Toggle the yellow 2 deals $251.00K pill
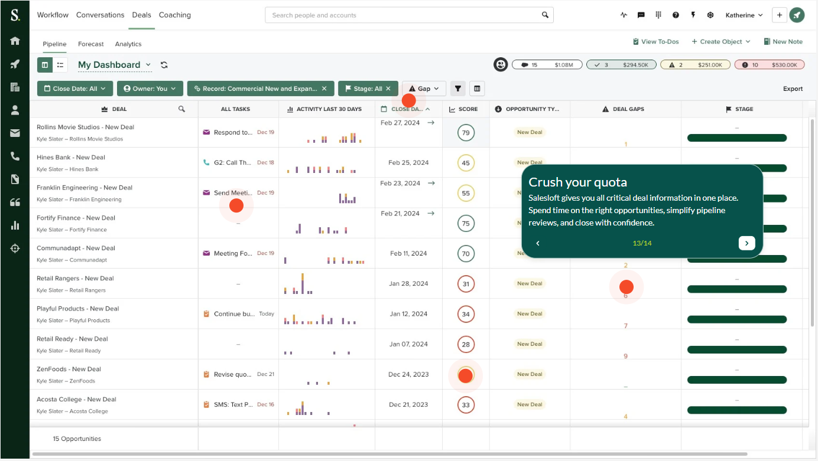The height and width of the screenshot is (461, 818). (695, 65)
